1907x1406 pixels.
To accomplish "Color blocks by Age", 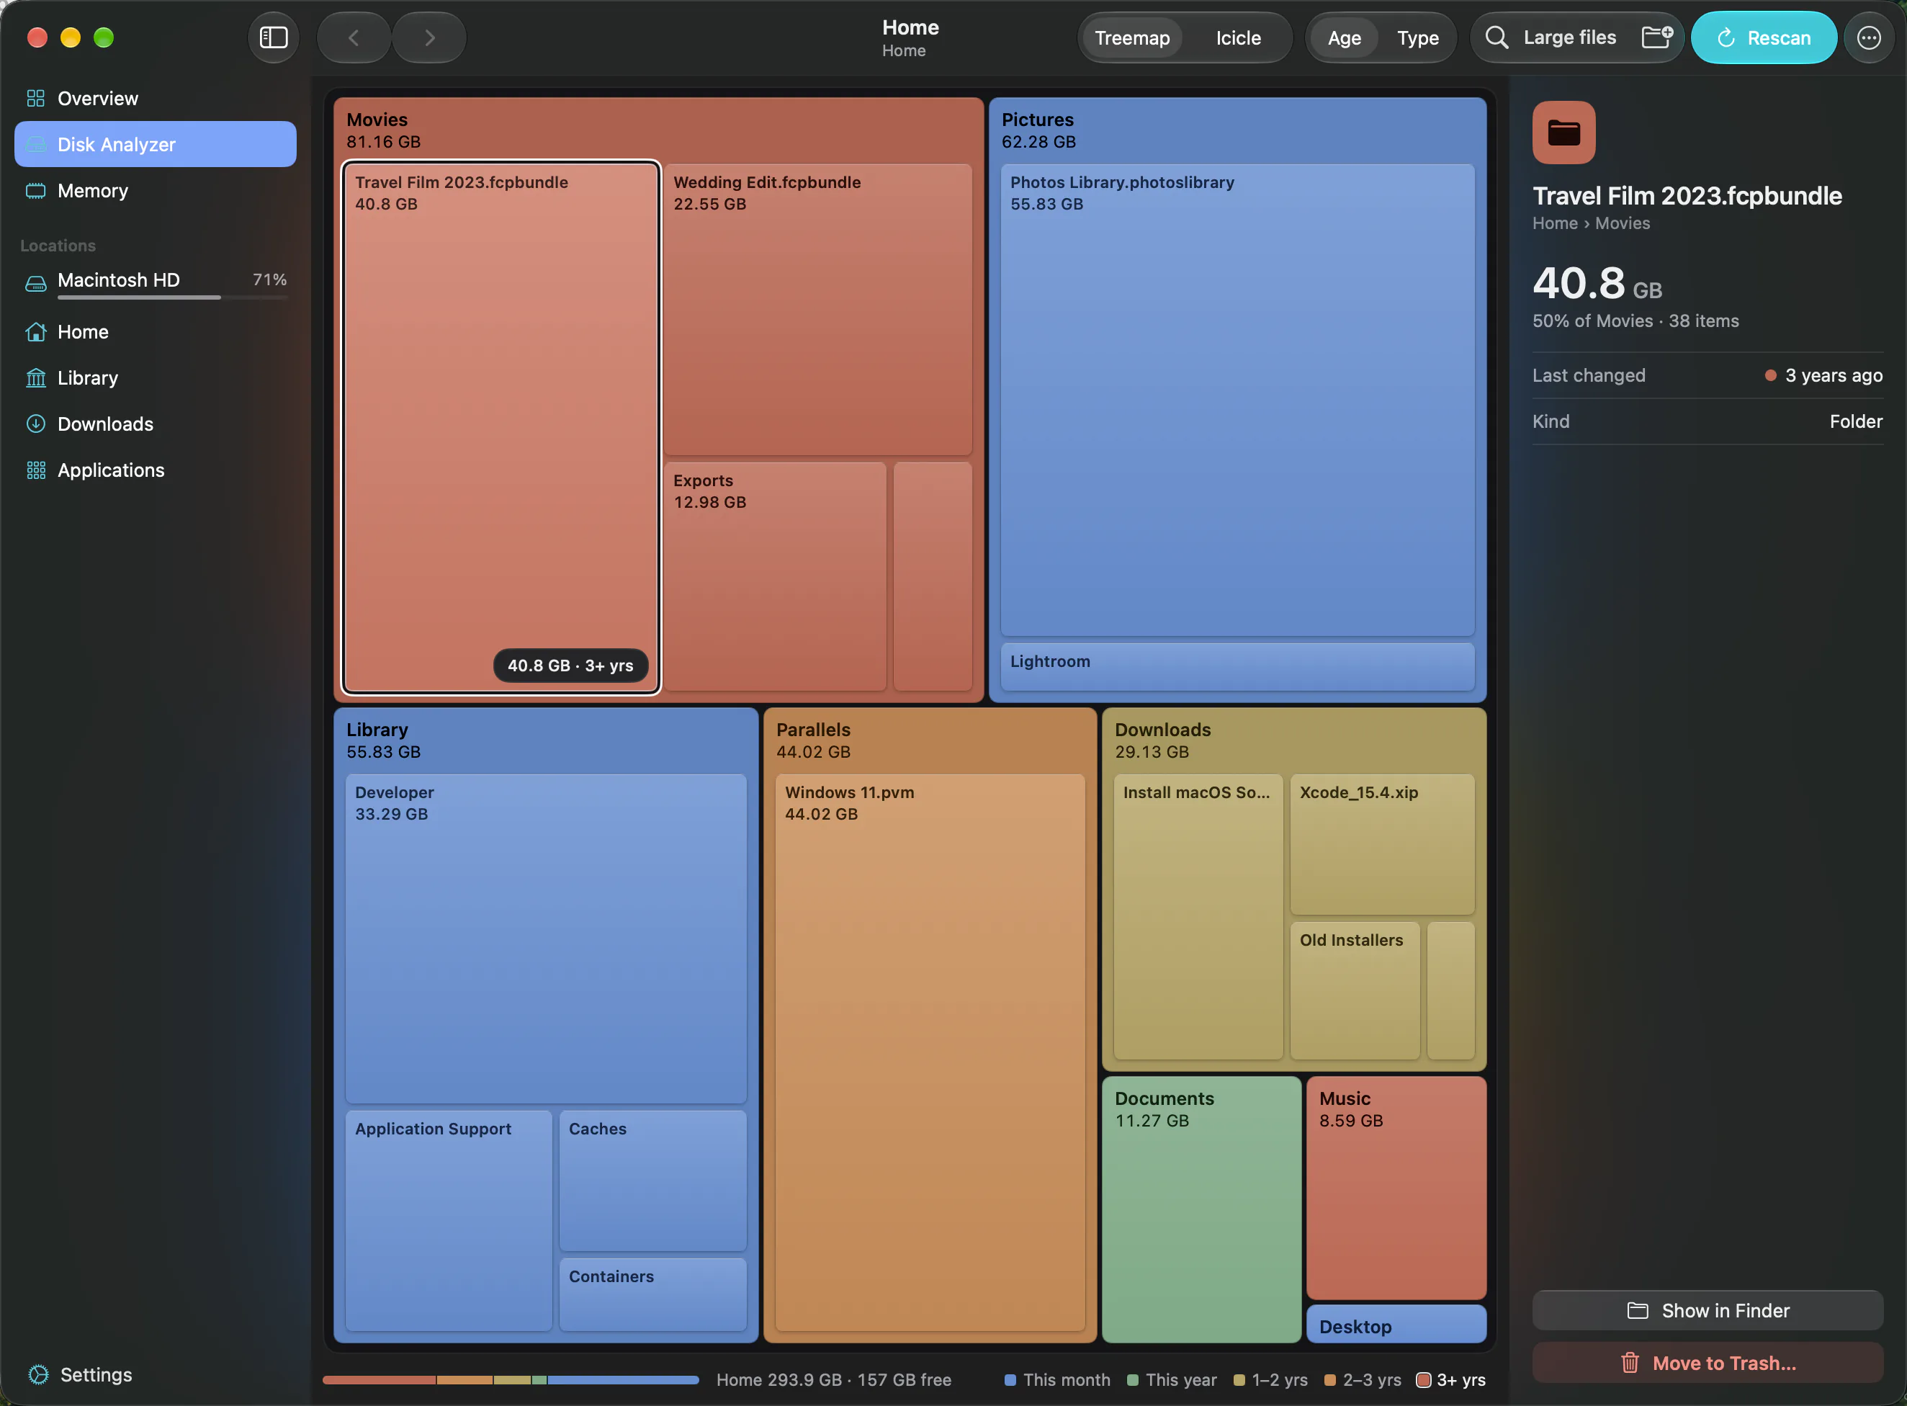I will coord(1344,37).
